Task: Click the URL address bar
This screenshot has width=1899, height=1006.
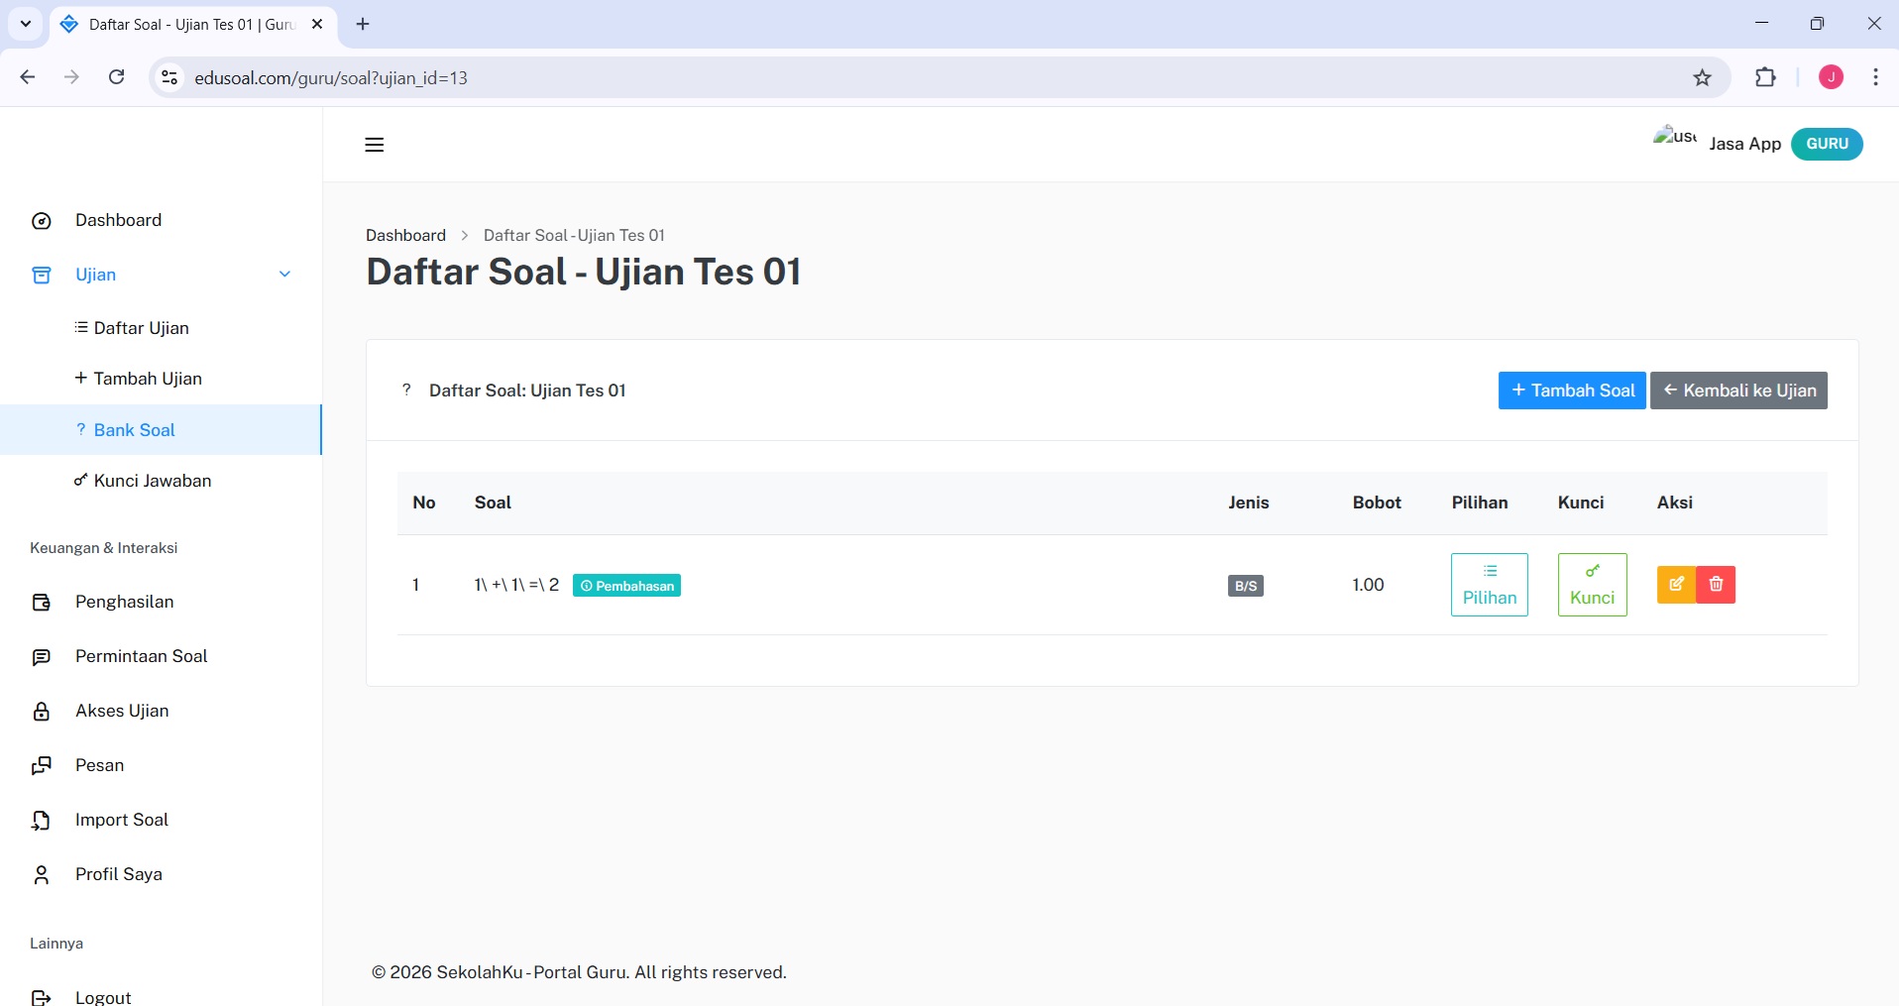Action: click(x=892, y=77)
